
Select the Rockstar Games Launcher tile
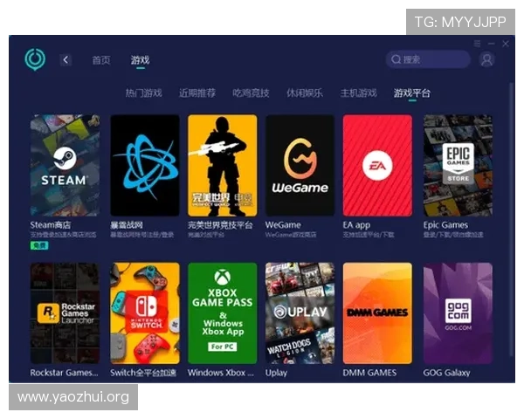click(x=65, y=313)
